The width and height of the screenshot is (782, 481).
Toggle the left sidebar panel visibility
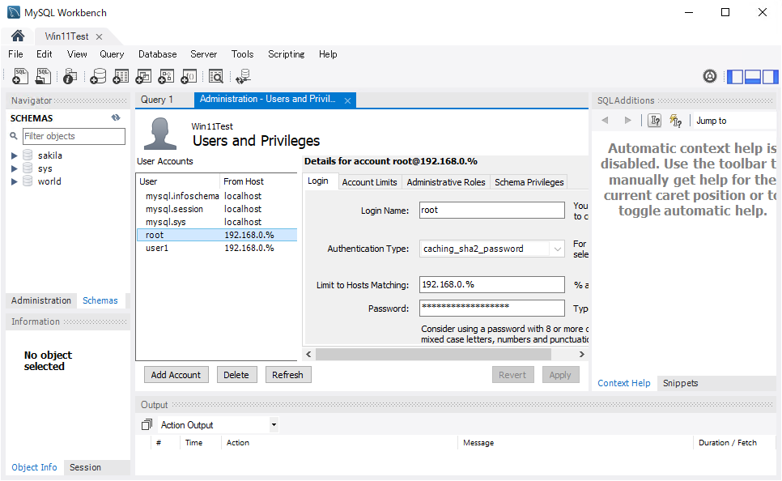coord(735,77)
